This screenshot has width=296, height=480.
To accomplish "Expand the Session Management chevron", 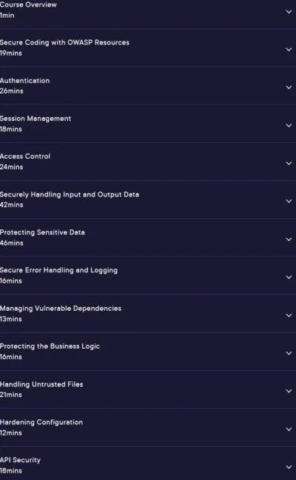I will [289, 125].
